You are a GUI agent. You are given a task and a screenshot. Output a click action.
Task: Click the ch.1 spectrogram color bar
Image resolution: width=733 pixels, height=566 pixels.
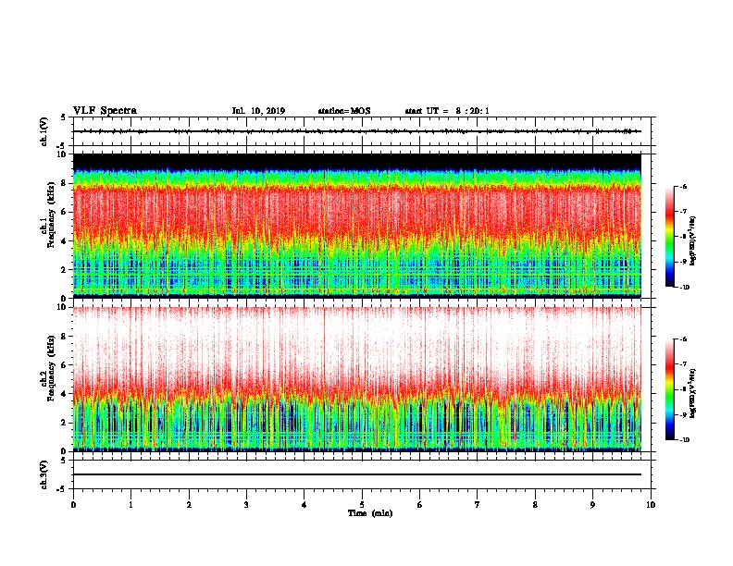(x=669, y=237)
